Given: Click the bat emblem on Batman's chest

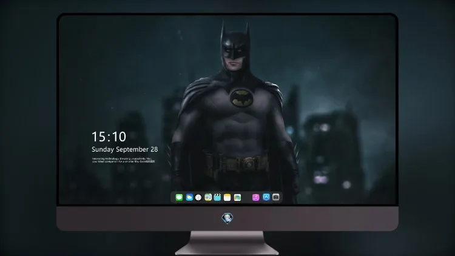Looking at the screenshot, I should click(x=241, y=98).
